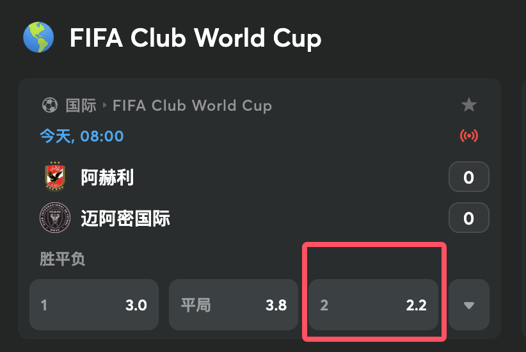Click the 胜平负 market label

63,259
